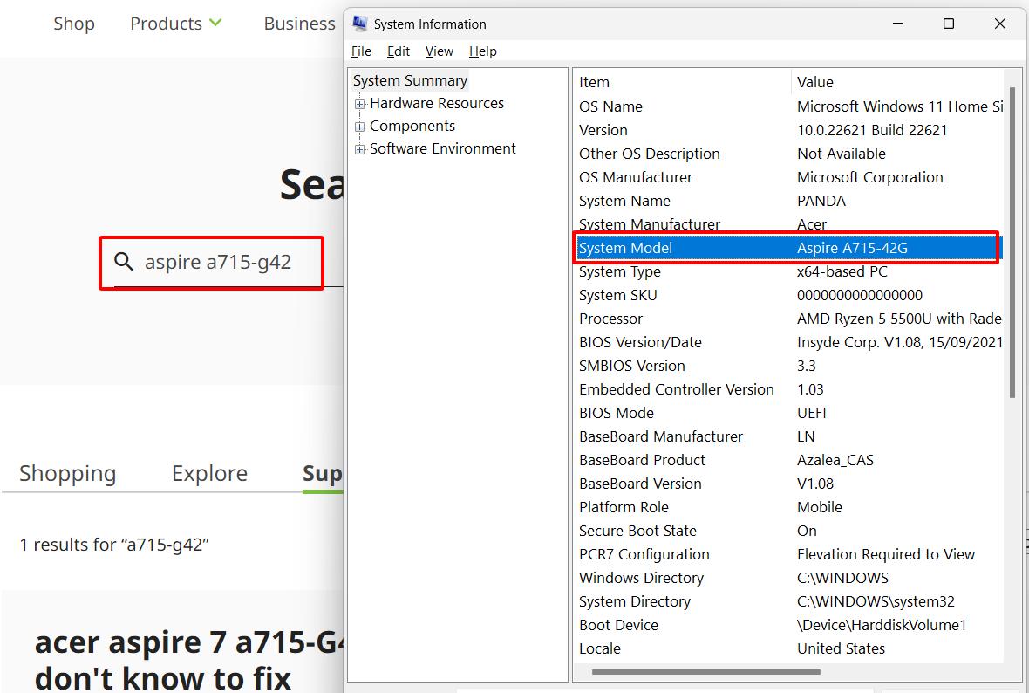This screenshot has height=693, width=1029.
Task: Select Software Environment in the tree
Action: [x=442, y=148]
